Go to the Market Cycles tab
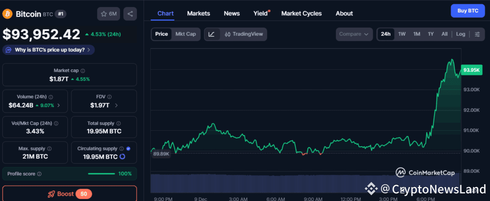Viewport: 490px width, 201px height. tap(301, 13)
